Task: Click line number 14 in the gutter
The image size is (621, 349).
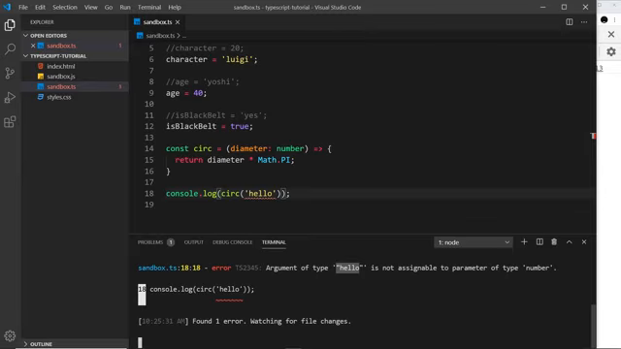Action: coord(148,148)
